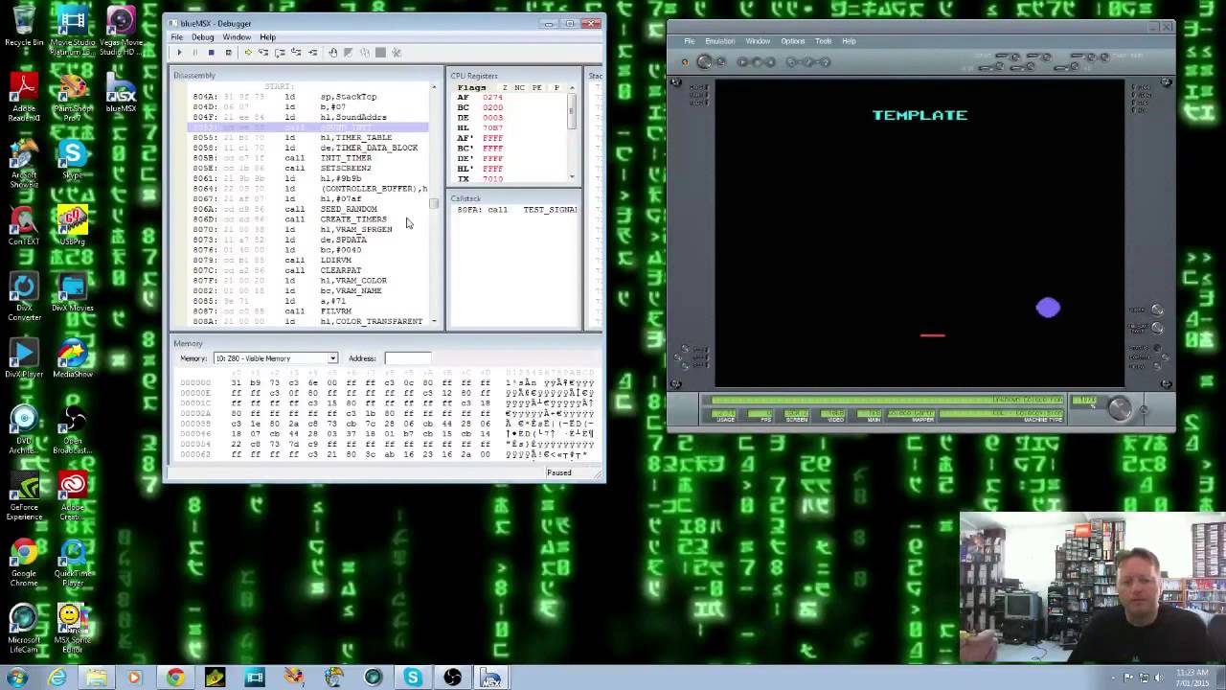Click the emulator play button in blueMSX toolbar
The height and width of the screenshot is (690, 1226).
(742, 62)
